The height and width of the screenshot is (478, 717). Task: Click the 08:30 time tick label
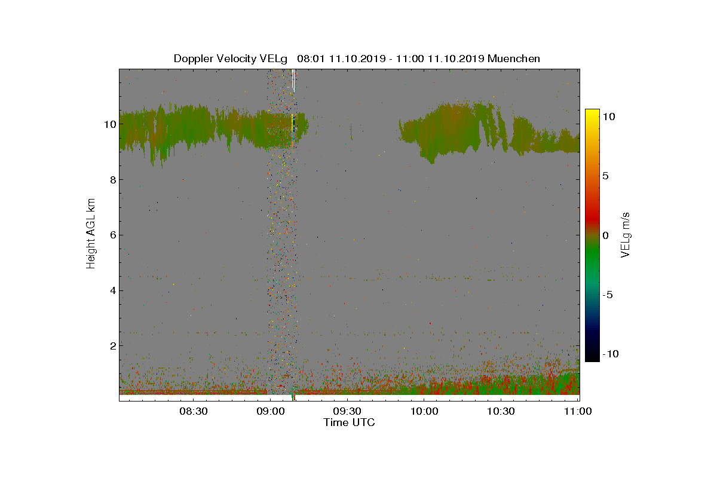click(194, 411)
